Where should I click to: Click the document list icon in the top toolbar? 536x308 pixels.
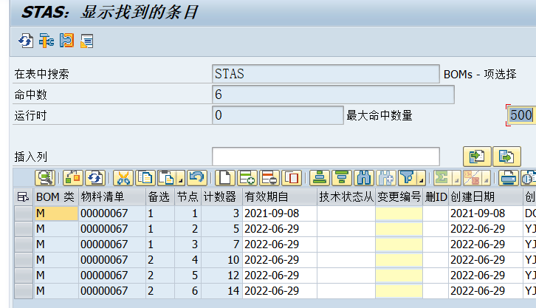coord(87,41)
